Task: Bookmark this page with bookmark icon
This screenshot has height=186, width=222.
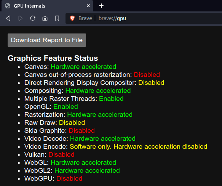Action: (57, 18)
